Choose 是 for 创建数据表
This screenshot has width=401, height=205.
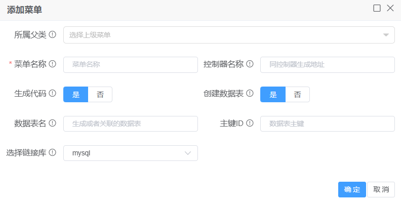coord(273,95)
